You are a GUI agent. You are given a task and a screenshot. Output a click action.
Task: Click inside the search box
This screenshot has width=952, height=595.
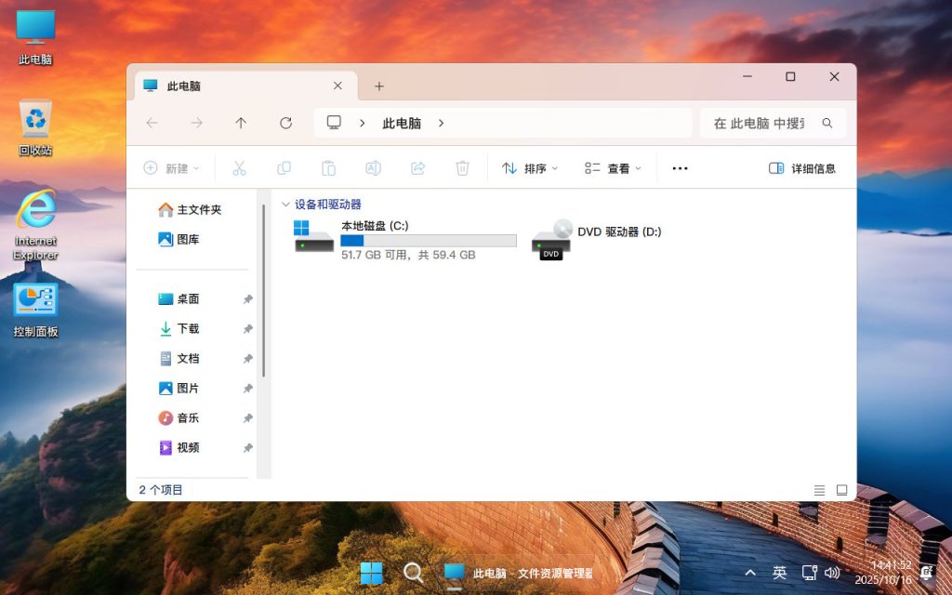tap(762, 122)
